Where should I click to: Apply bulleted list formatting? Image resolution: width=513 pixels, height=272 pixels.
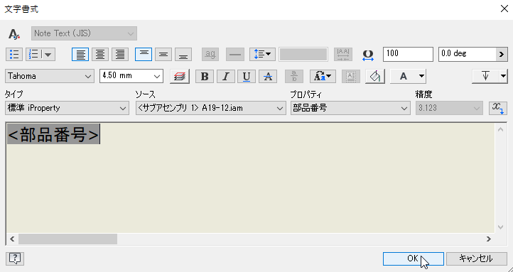click(x=14, y=54)
